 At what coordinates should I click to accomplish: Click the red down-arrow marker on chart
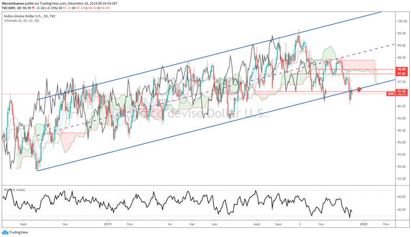359,89
